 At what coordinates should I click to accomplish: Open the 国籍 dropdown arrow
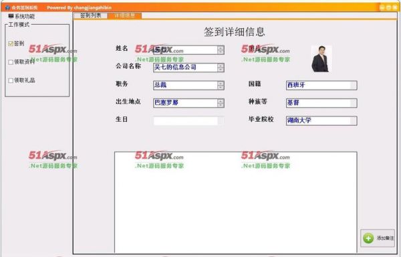coord(354,85)
